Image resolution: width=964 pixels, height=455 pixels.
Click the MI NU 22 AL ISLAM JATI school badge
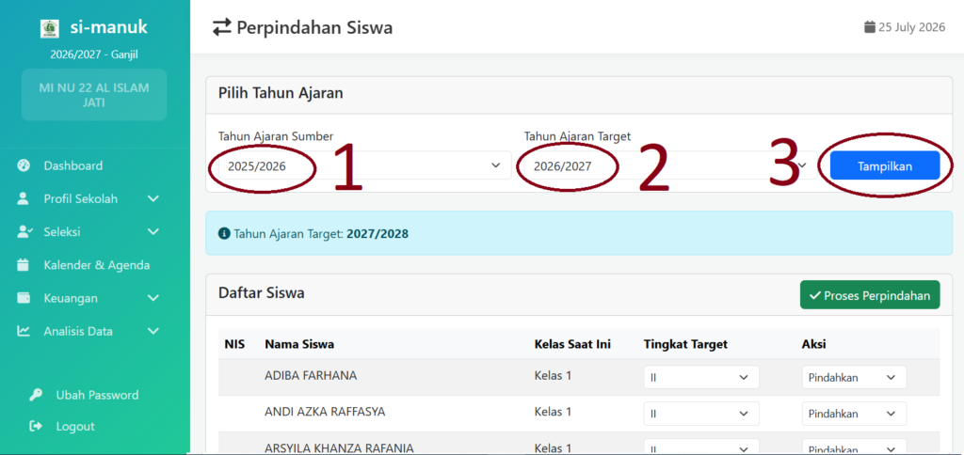tap(94, 95)
